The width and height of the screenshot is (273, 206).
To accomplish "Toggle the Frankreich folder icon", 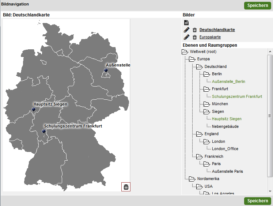I will (x=199, y=157).
